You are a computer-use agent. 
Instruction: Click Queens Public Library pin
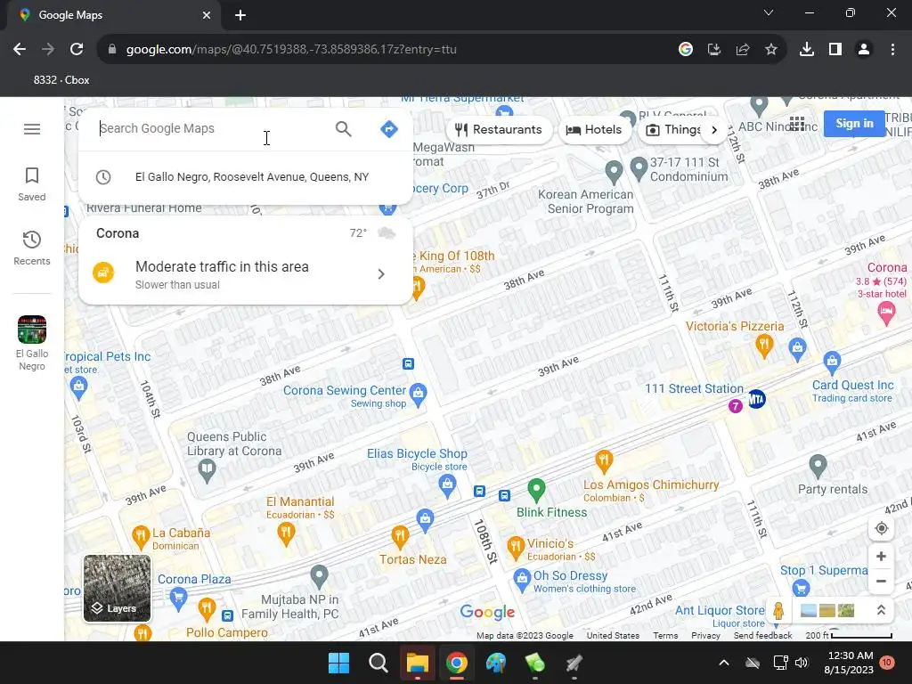pyautogui.click(x=207, y=470)
